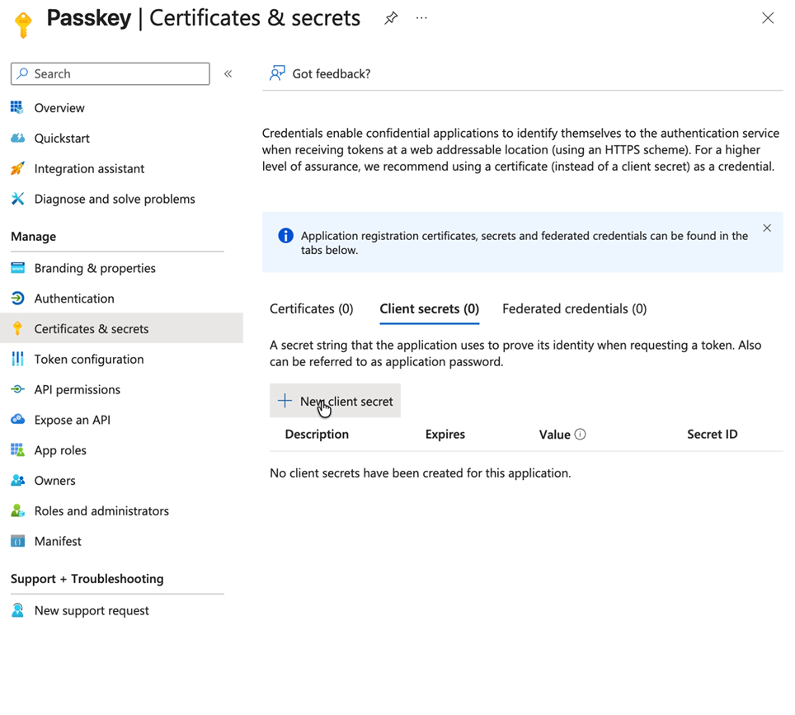795x715 pixels.
Task: Dismiss the blue information banner
Action: tap(767, 228)
